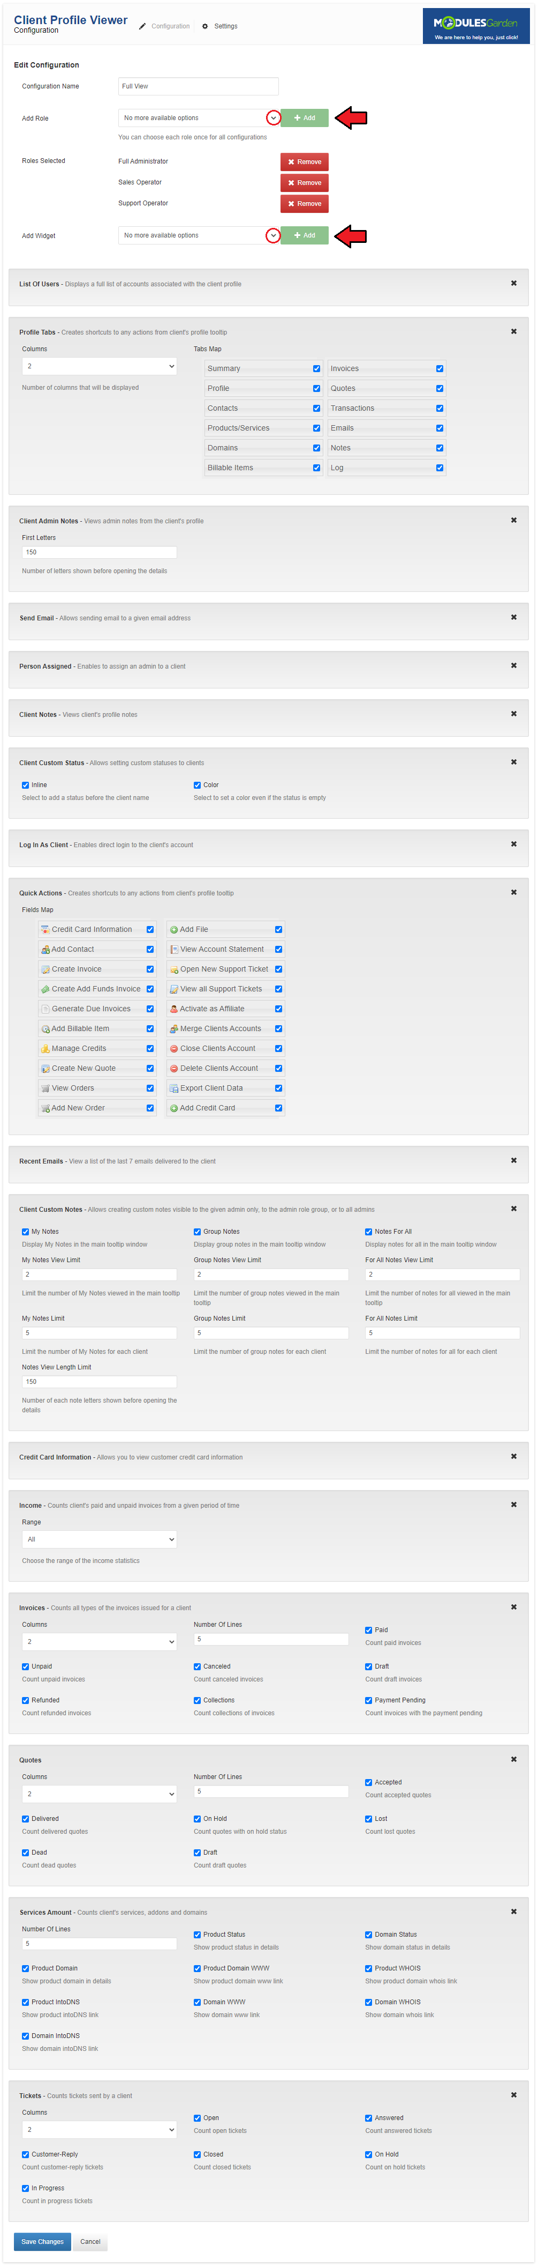Remove the Log In As Client widget
538x2267 pixels.
click(513, 844)
